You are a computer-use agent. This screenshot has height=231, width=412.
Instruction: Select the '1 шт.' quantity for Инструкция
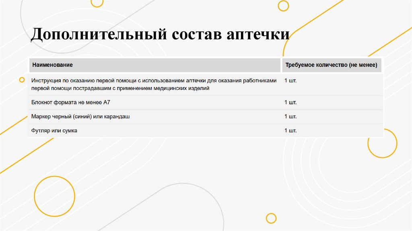(x=290, y=80)
